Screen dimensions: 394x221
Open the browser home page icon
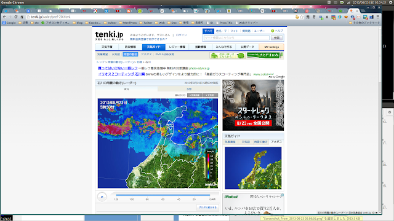pos(22,17)
